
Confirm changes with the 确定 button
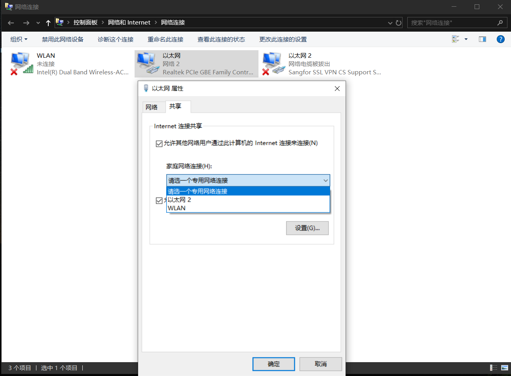click(274, 364)
